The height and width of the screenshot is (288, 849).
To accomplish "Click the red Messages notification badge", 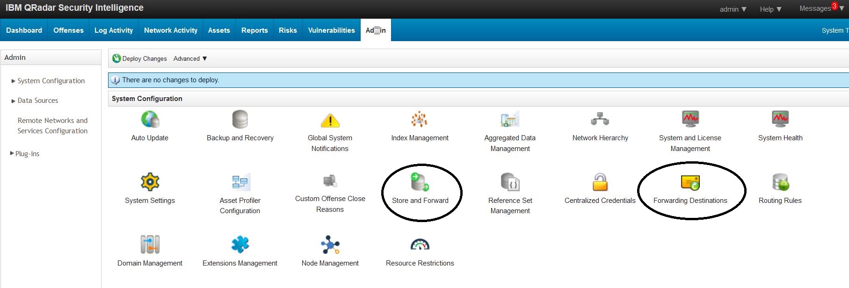I will 834,6.
